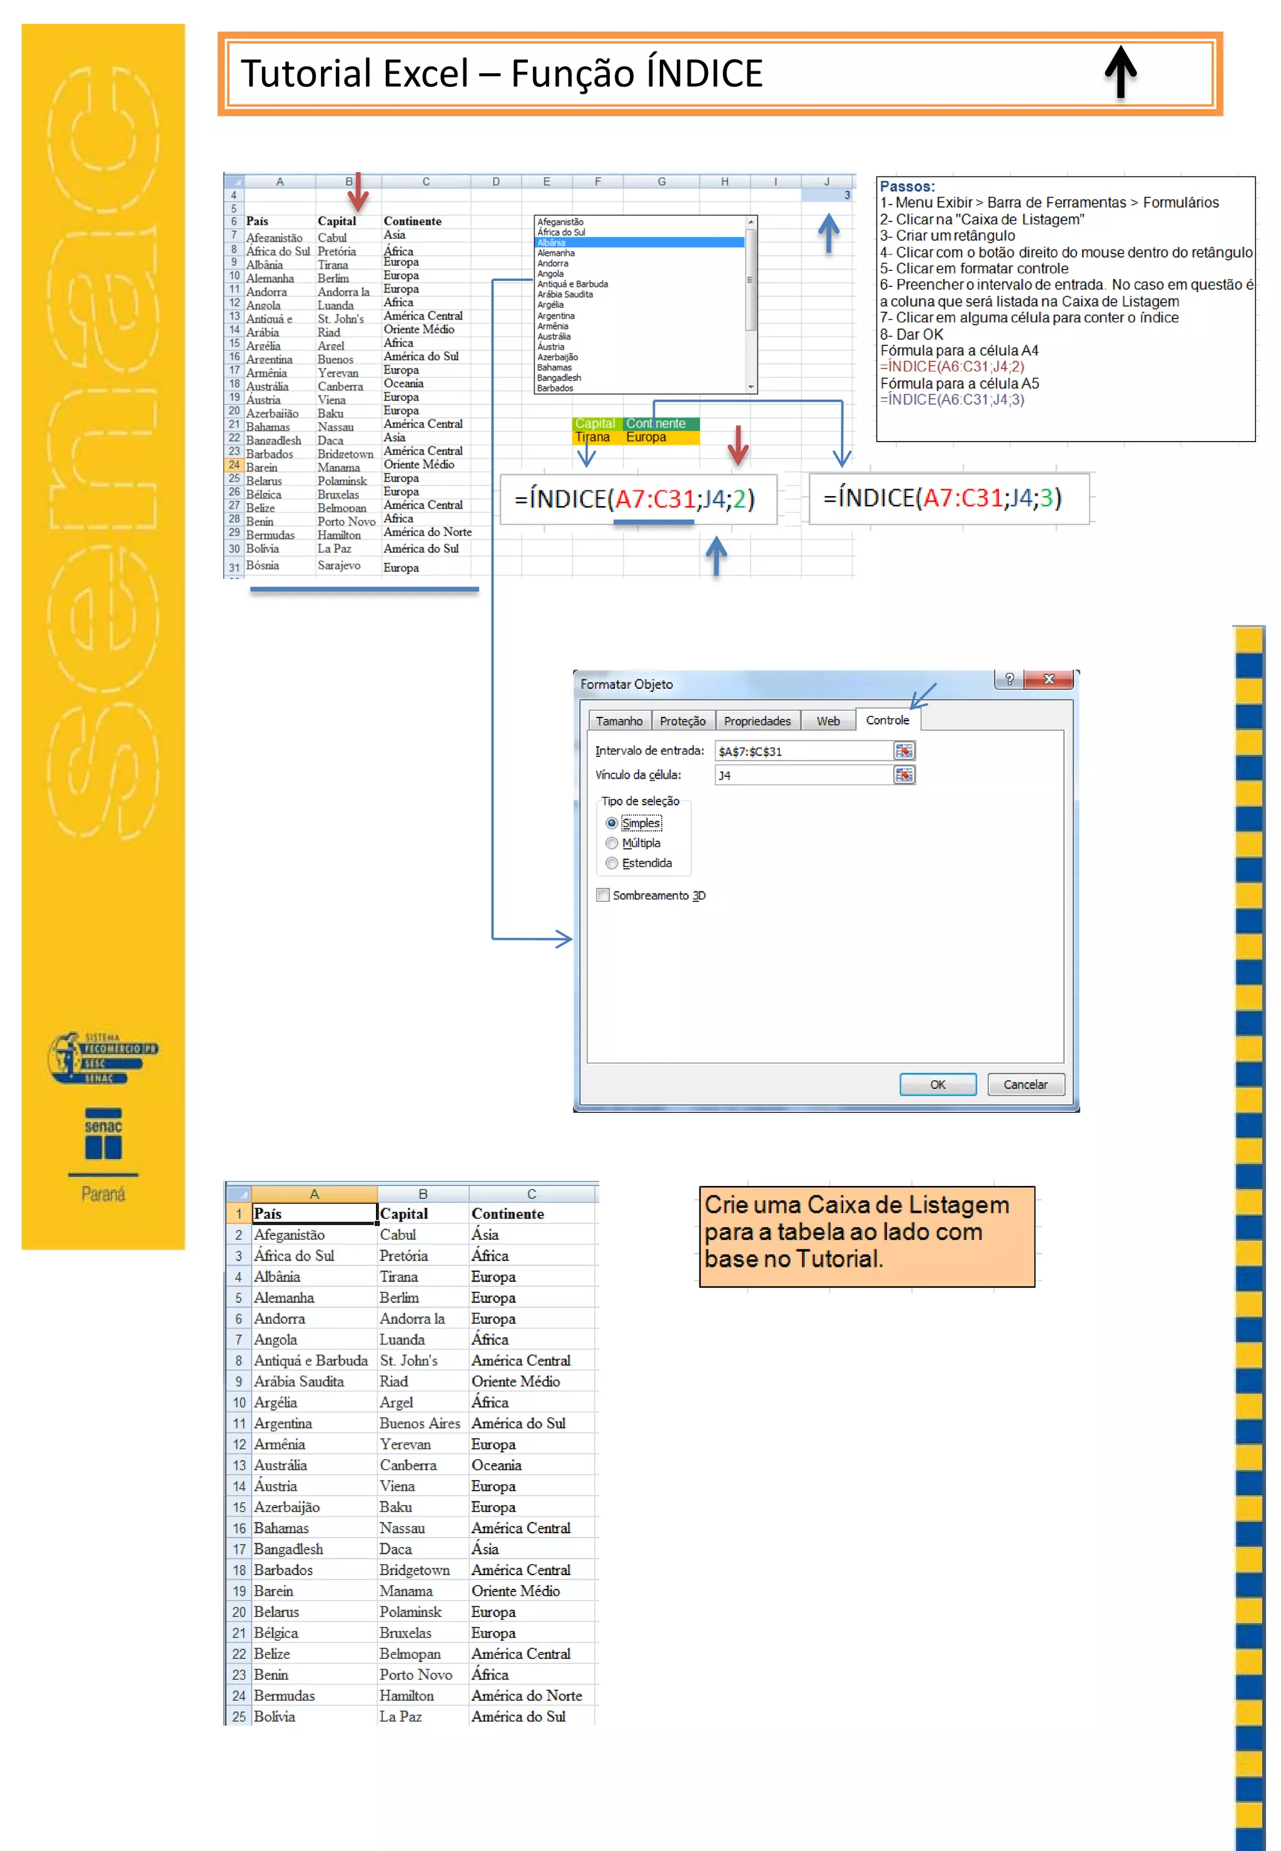The height and width of the screenshot is (1851, 1281).
Task: Click the list box scroll down arrow
Action: tap(751, 387)
